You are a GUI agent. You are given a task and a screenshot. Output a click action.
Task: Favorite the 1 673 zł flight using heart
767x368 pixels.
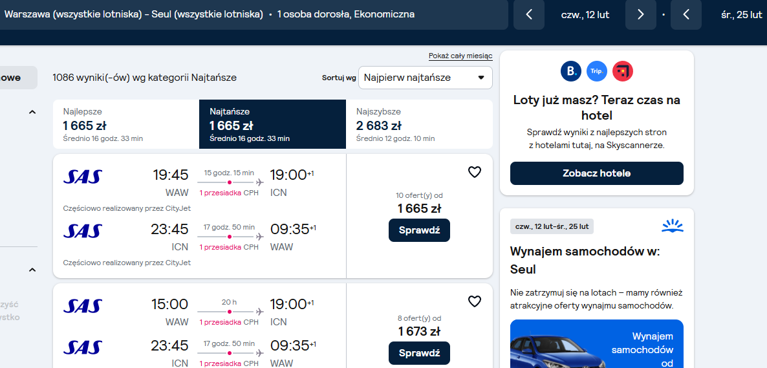(475, 301)
